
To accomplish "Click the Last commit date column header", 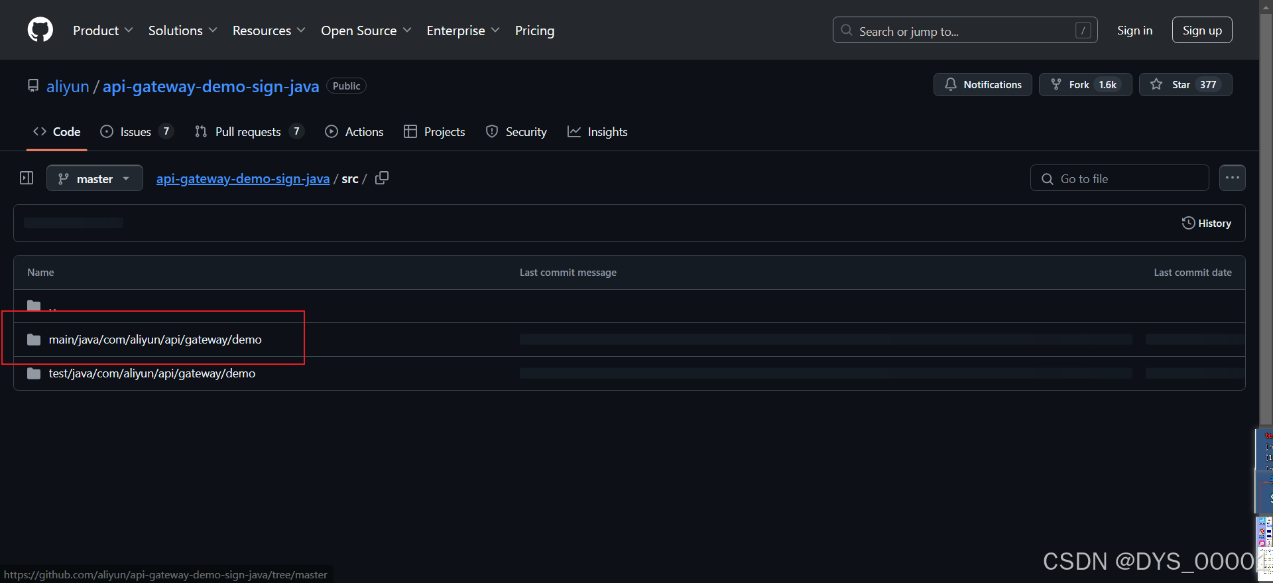I will point(1193,273).
